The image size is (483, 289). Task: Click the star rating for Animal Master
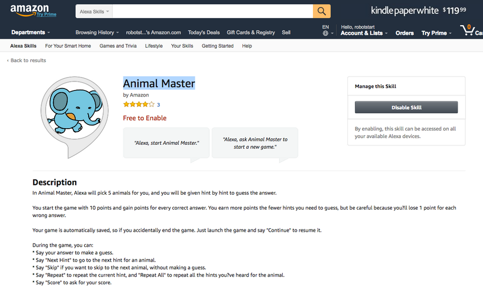(138, 105)
